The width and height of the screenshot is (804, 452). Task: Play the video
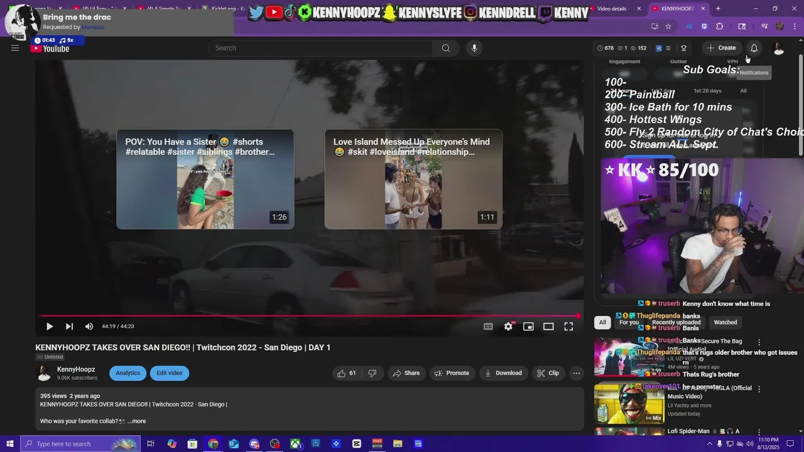49,326
